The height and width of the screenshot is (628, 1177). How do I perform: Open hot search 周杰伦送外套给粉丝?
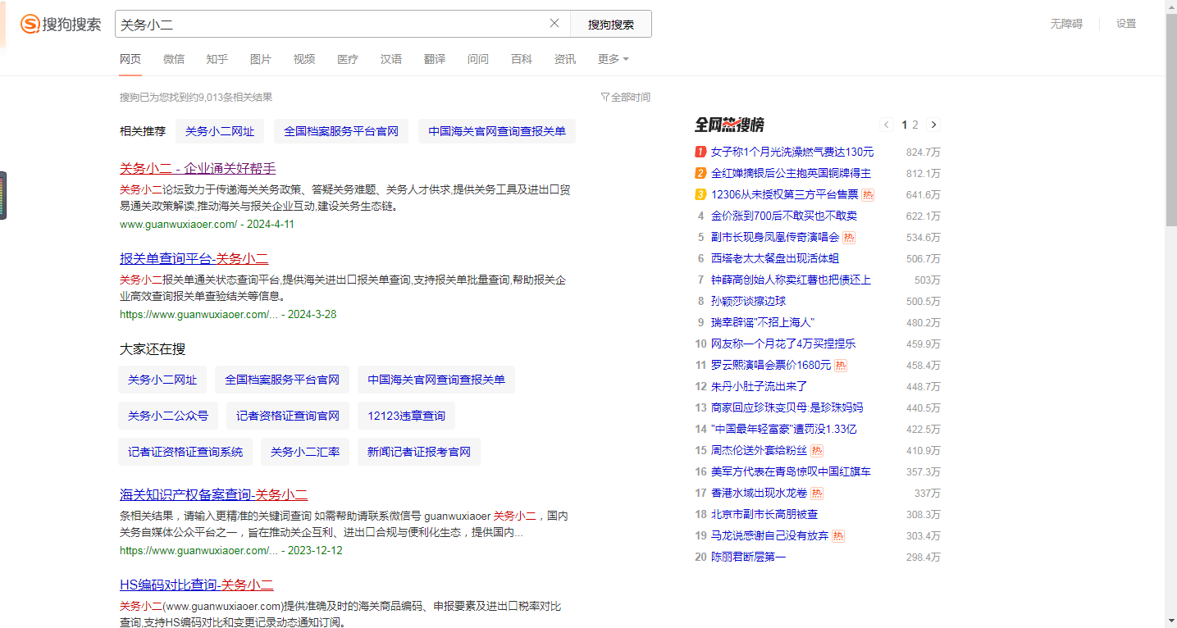760,450
